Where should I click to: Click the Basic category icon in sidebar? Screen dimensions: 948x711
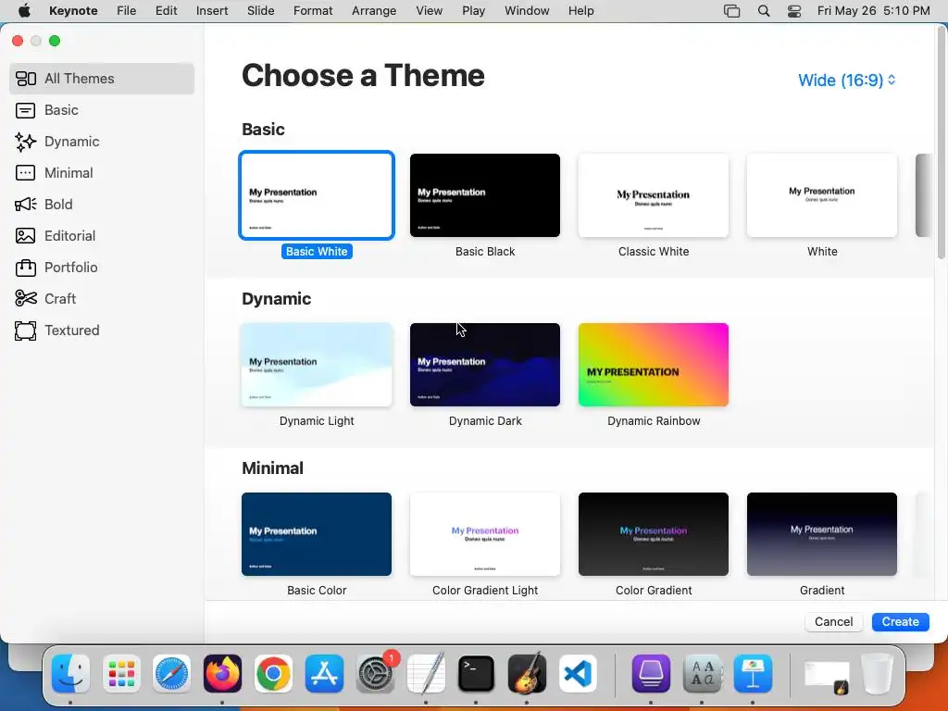(25, 110)
